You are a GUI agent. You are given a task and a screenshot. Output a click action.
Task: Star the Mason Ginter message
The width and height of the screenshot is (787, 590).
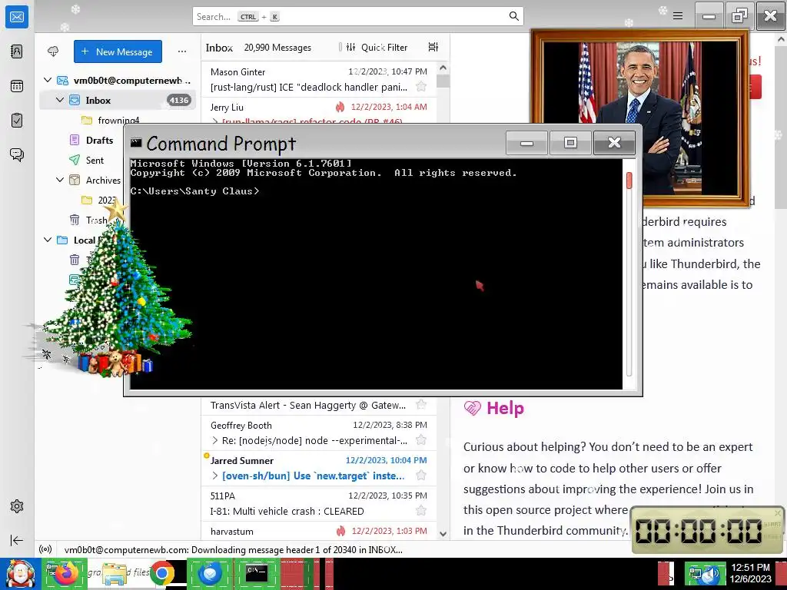(x=421, y=87)
